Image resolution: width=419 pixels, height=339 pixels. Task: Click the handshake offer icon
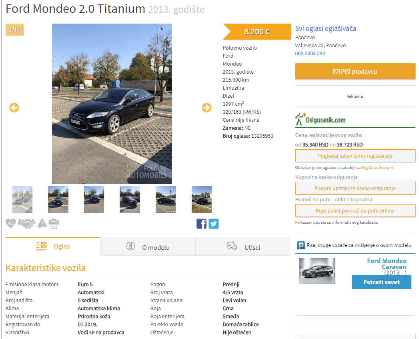(27, 223)
